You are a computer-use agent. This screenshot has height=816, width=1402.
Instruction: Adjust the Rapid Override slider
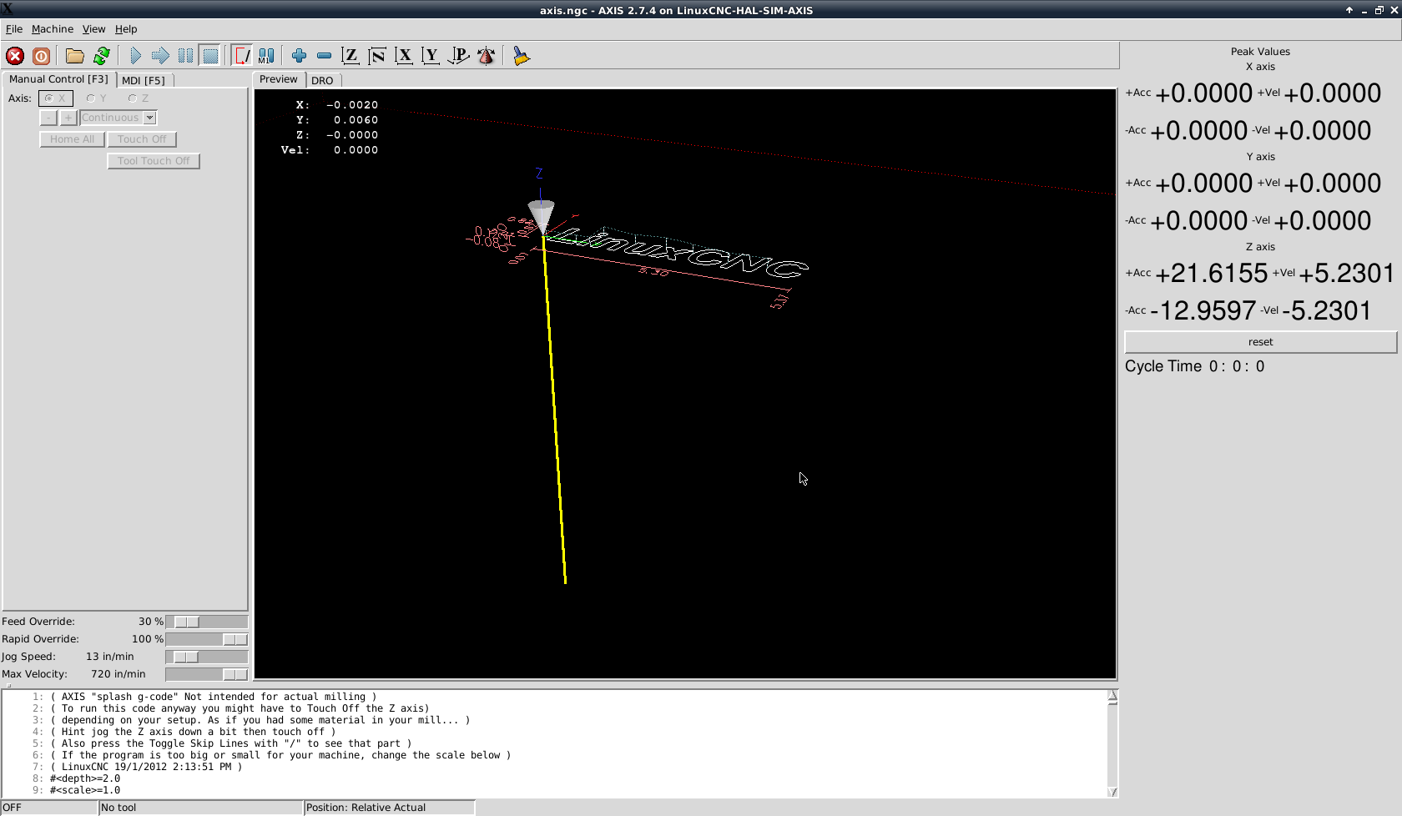(206, 639)
